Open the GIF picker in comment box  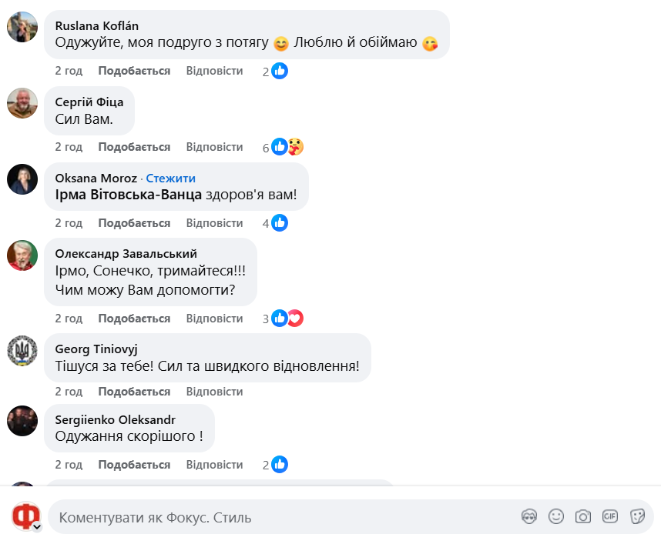point(610,516)
